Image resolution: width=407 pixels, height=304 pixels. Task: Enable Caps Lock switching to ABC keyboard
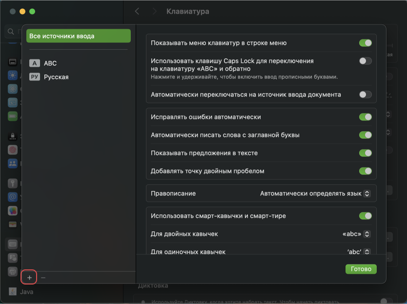pos(365,61)
